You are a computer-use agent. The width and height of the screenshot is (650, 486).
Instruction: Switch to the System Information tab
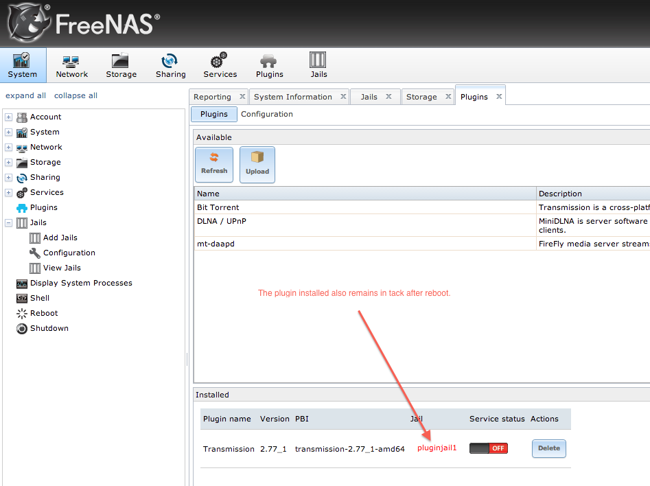click(x=292, y=97)
